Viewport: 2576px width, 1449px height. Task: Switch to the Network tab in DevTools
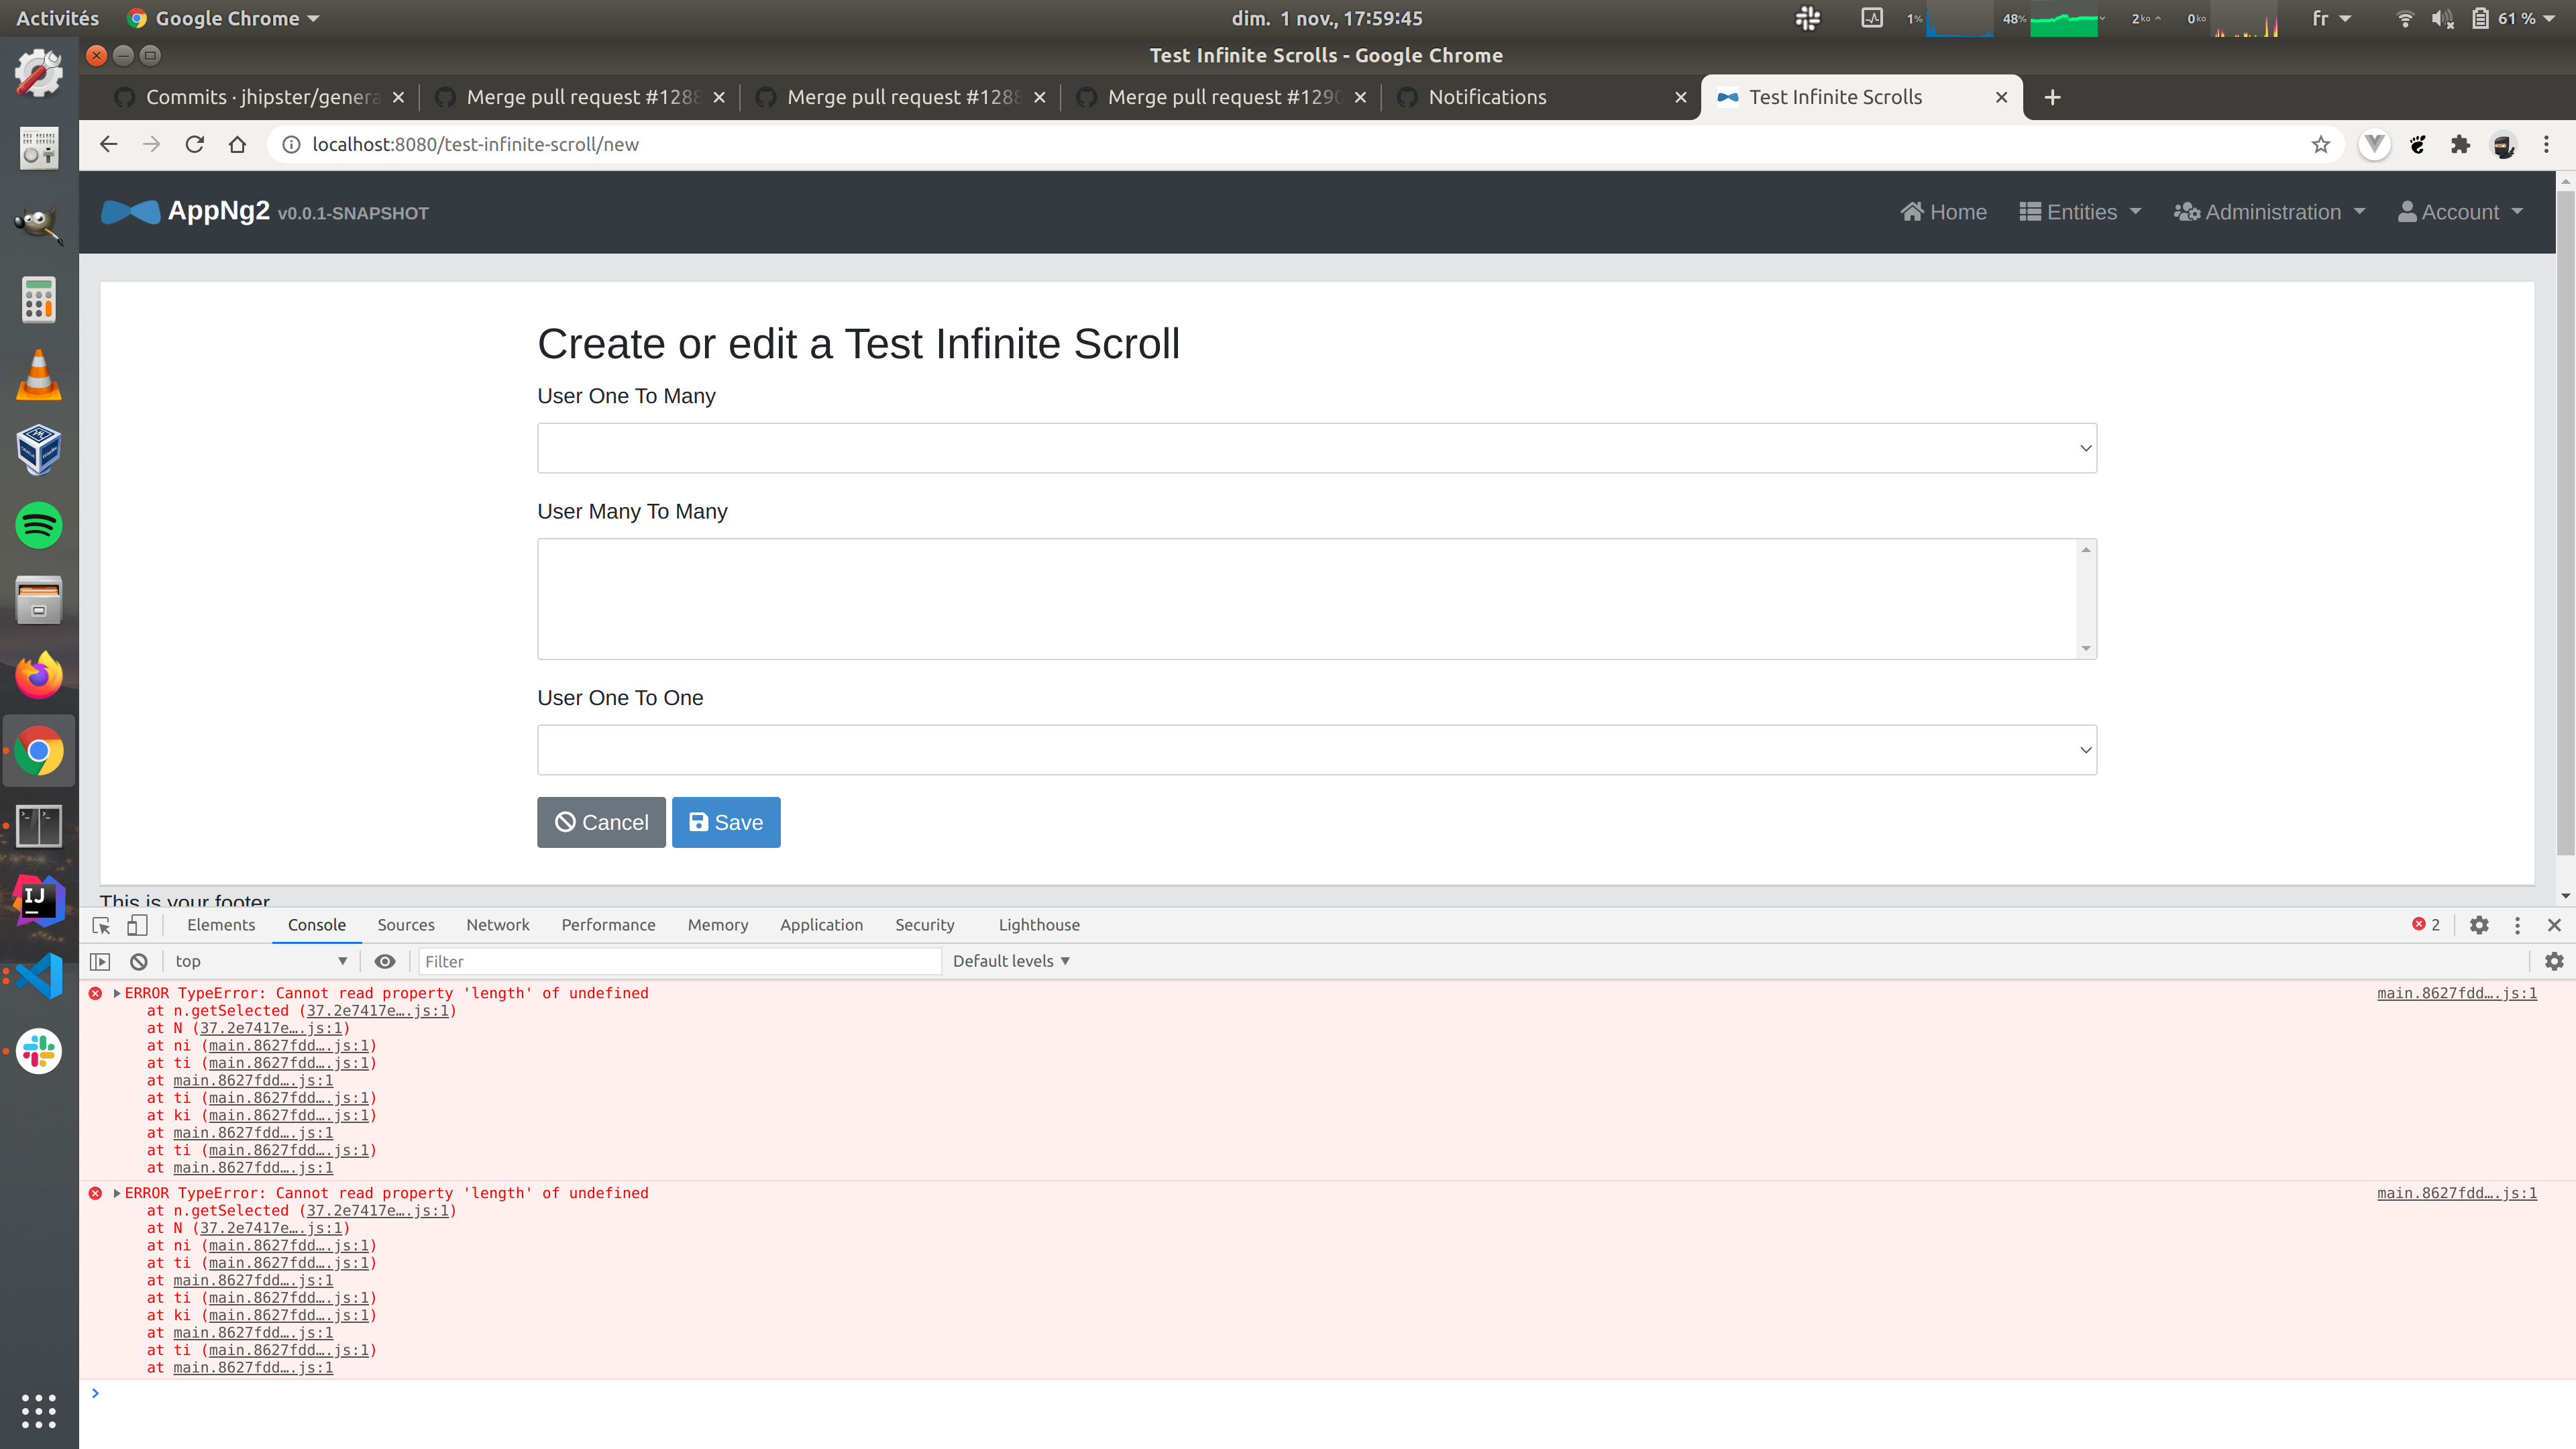point(497,925)
